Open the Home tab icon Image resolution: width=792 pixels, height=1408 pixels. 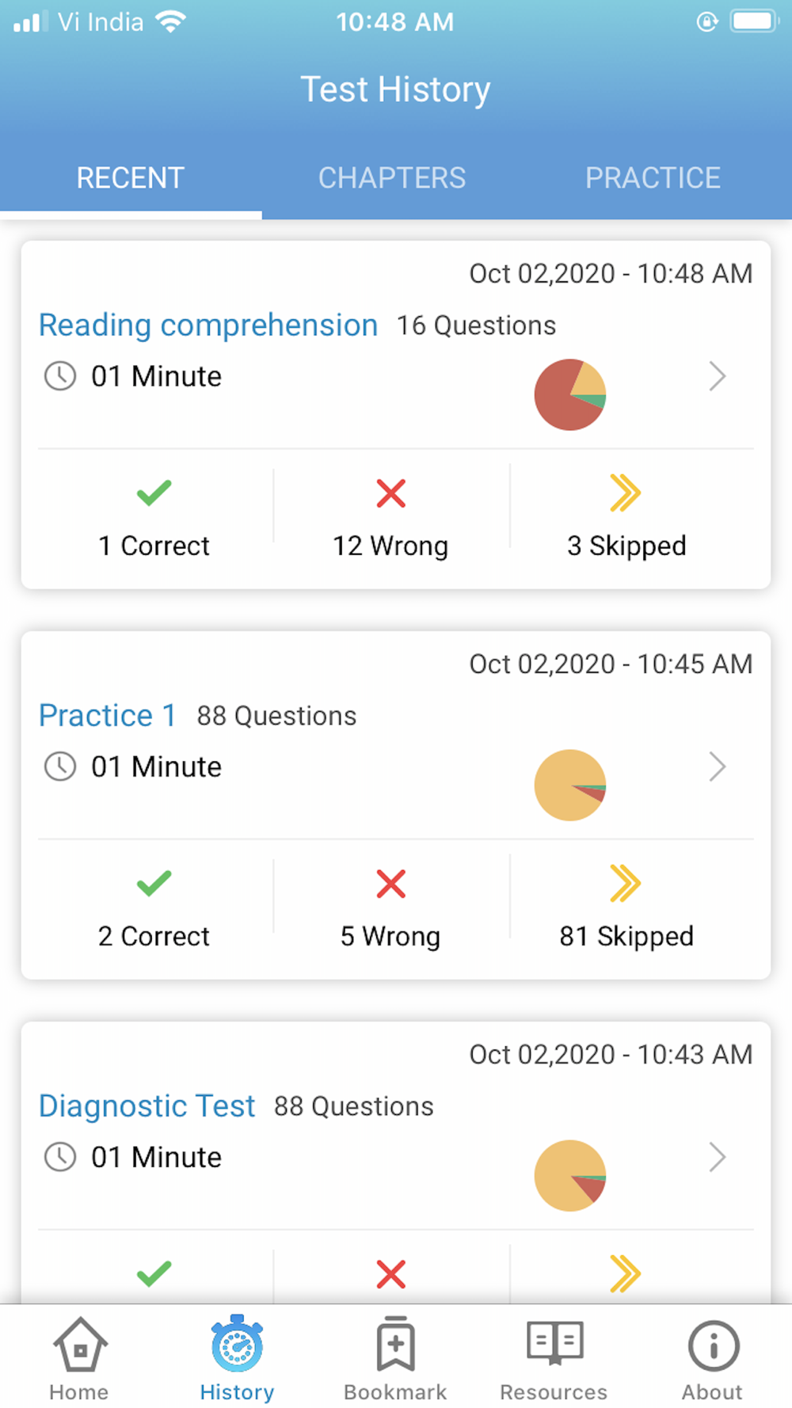pos(79,1344)
